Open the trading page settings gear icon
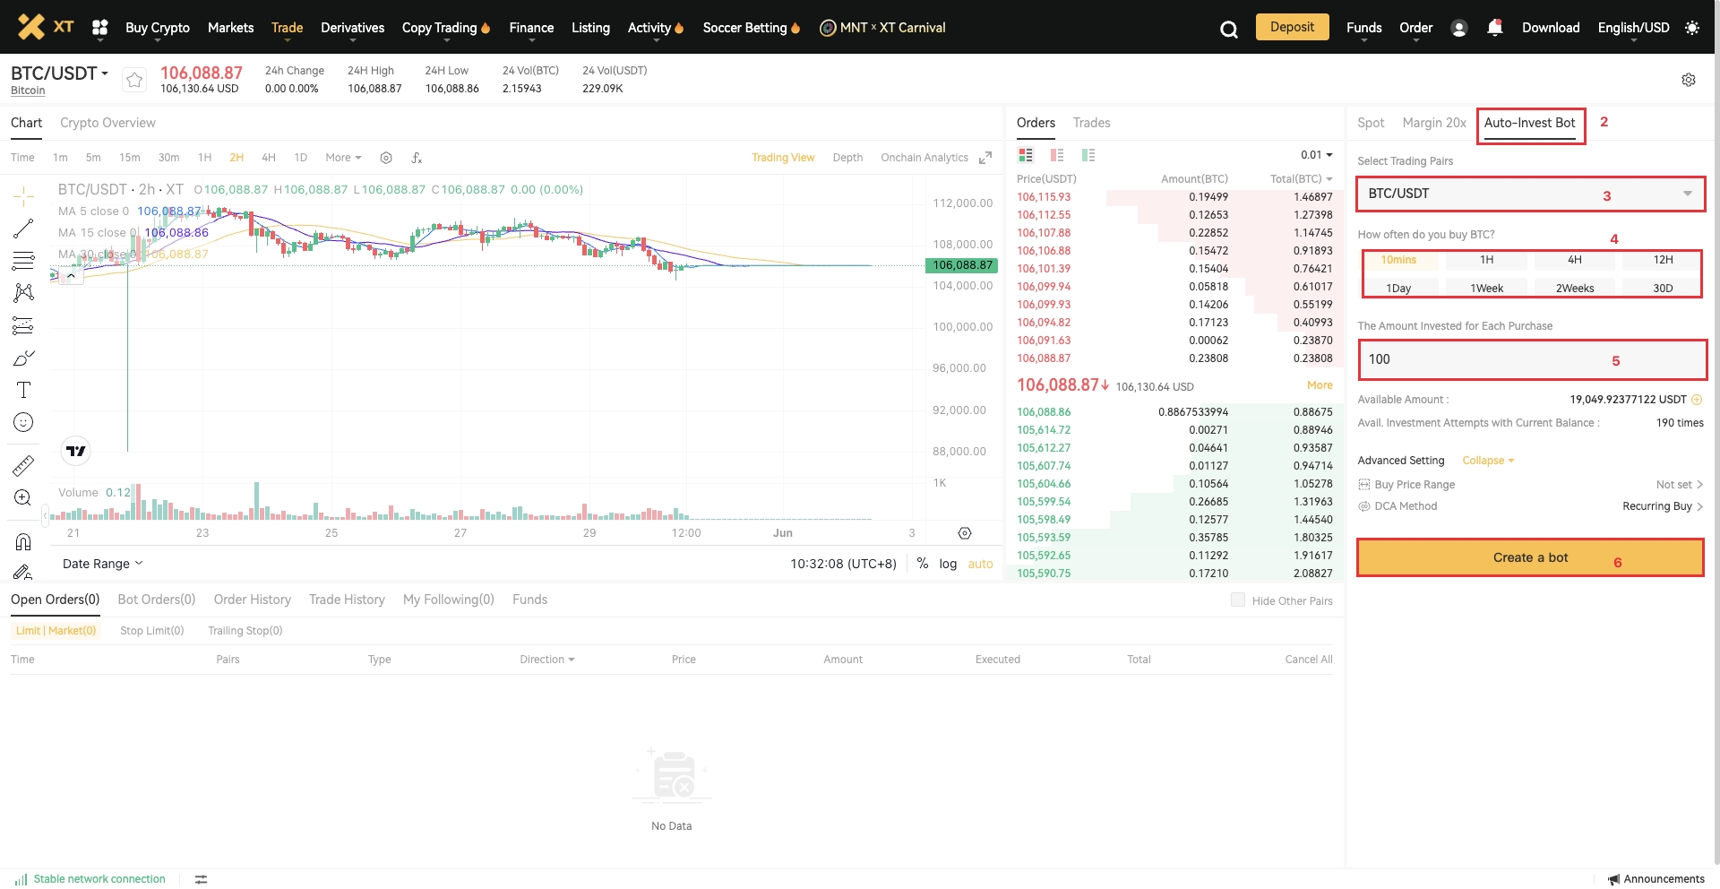1720x889 pixels. [1688, 80]
